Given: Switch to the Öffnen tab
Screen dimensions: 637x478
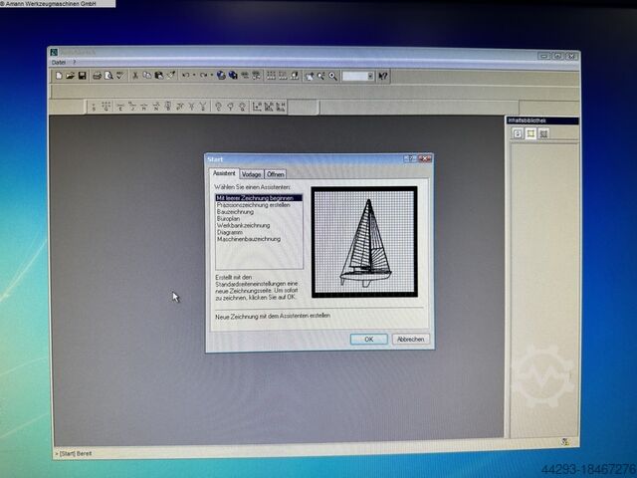Looking at the screenshot, I should [275, 174].
